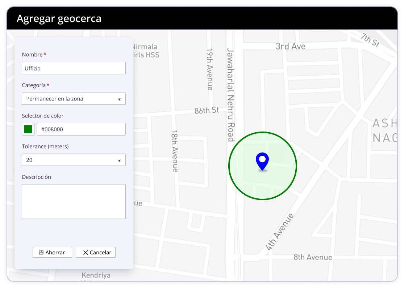This screenshot has height=288, width=404.
Task: Select Jawaharlal Nehru Road on map
Action: pyautogui.click(x=231, y=94)
